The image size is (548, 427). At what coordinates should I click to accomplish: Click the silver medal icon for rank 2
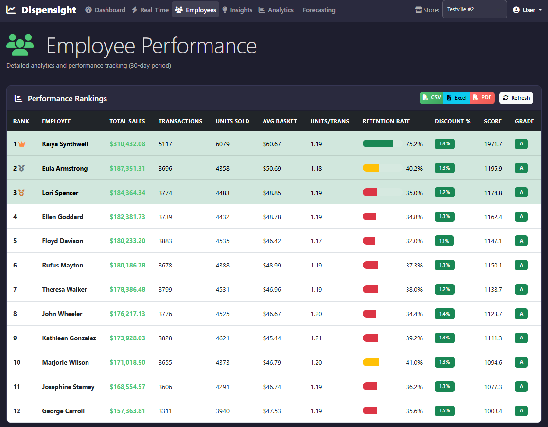[x=22, y=168]
